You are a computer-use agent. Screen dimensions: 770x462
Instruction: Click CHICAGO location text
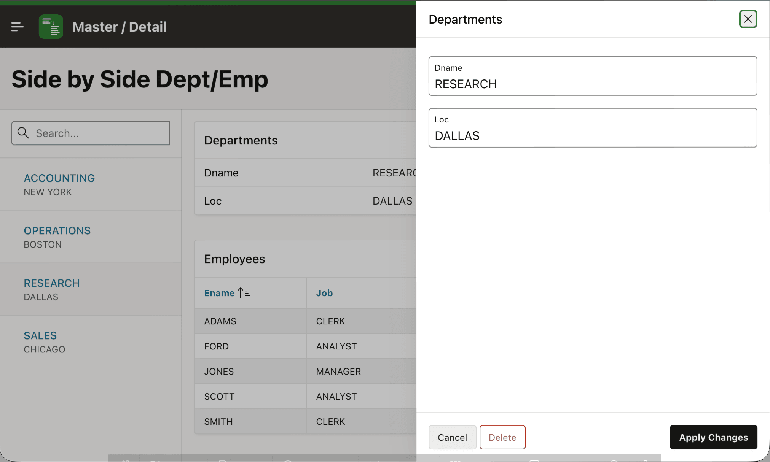point(45,349)
